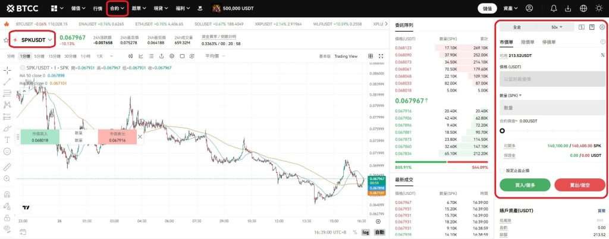This screenshot has height=239, width=609.
Task: Open the emoji sticker tool
Action: tap(7, 152)
